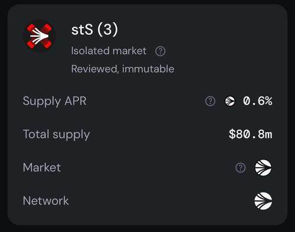Click the word Reviewed in the status line
The width and height of the screenshot is (295, 232).
point(95,69)
